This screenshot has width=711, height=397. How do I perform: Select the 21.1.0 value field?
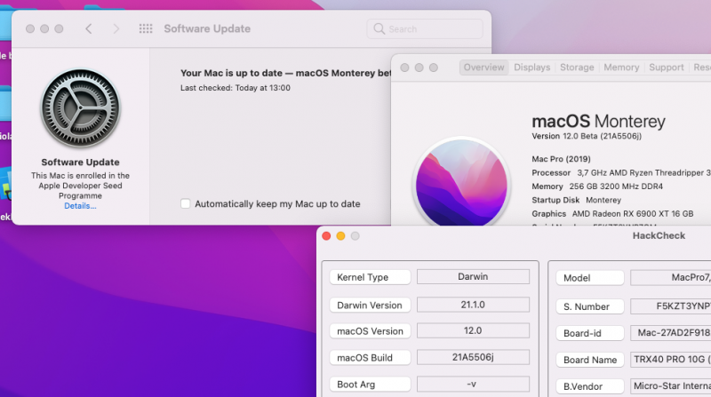click(x=473, y=305)
